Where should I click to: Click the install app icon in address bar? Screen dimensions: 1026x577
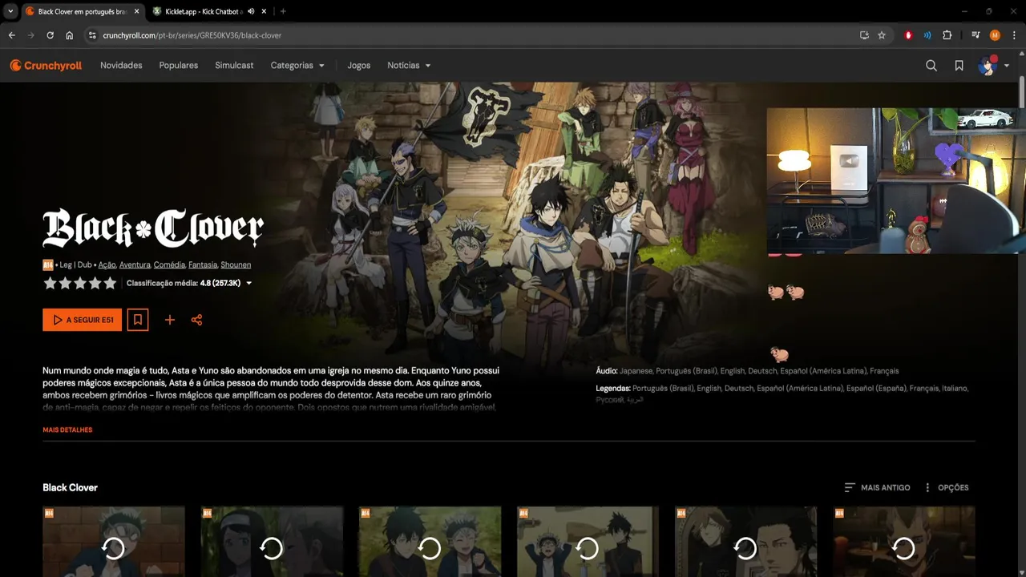(x=864, y=35)
